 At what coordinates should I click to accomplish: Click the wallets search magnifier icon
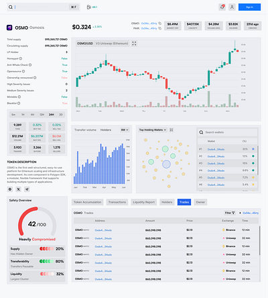(201, 132)
